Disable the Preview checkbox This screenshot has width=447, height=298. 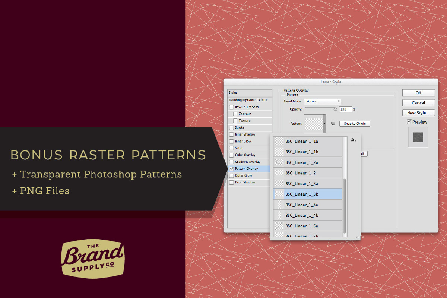point(409,122)
